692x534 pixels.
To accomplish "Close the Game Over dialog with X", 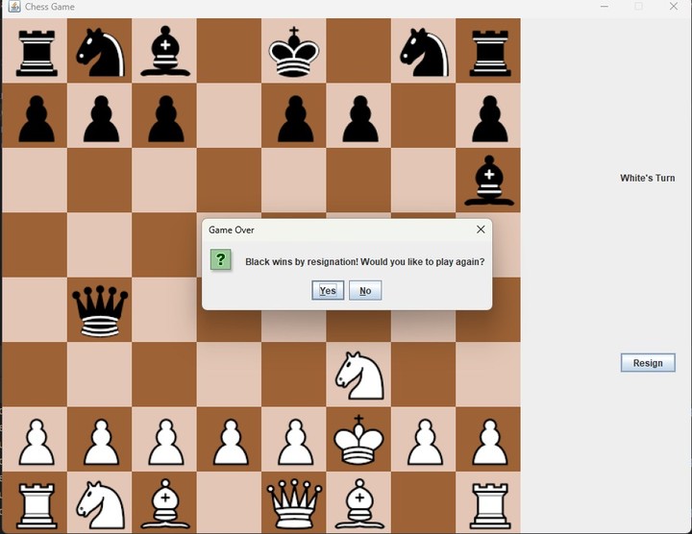I will pos(481,230).
